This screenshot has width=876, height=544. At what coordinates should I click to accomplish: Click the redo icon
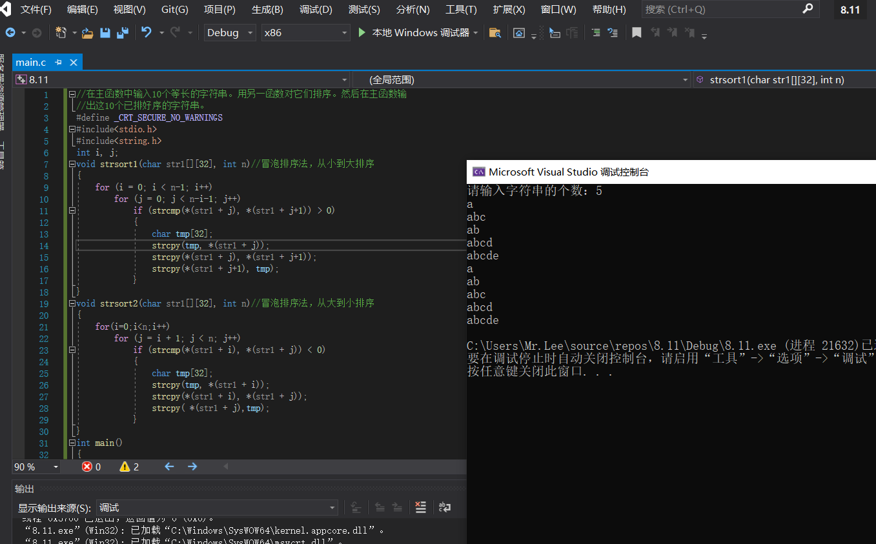175,32
